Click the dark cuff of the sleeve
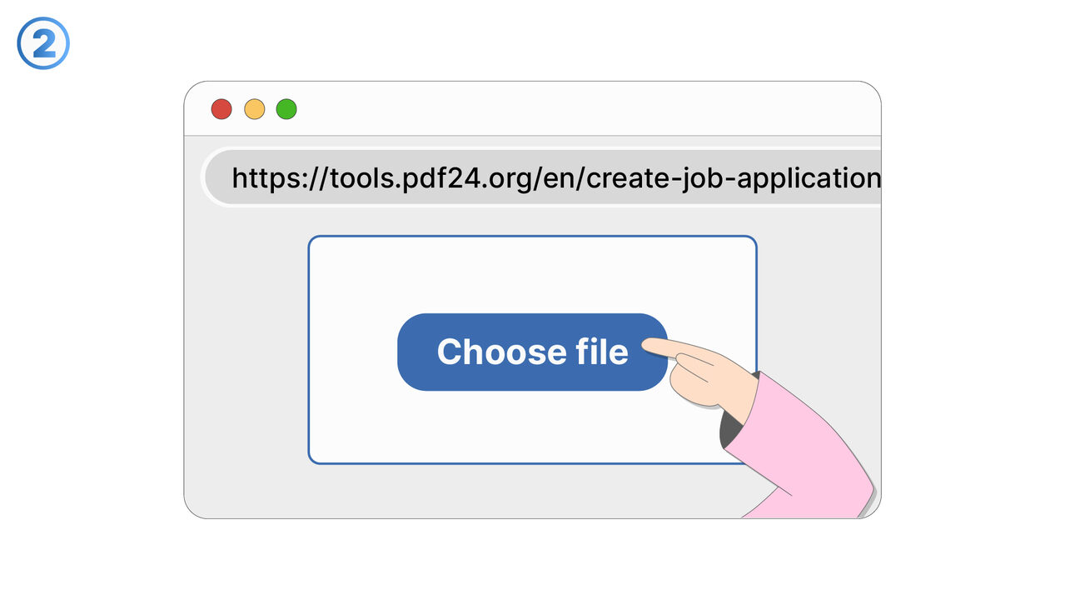The height and width of the screenshot is (600, 1065). coord(729,425)
